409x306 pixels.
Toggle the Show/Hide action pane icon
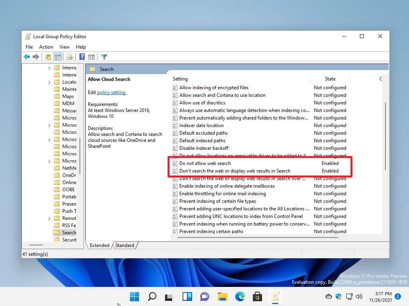[x=91, y=57]
